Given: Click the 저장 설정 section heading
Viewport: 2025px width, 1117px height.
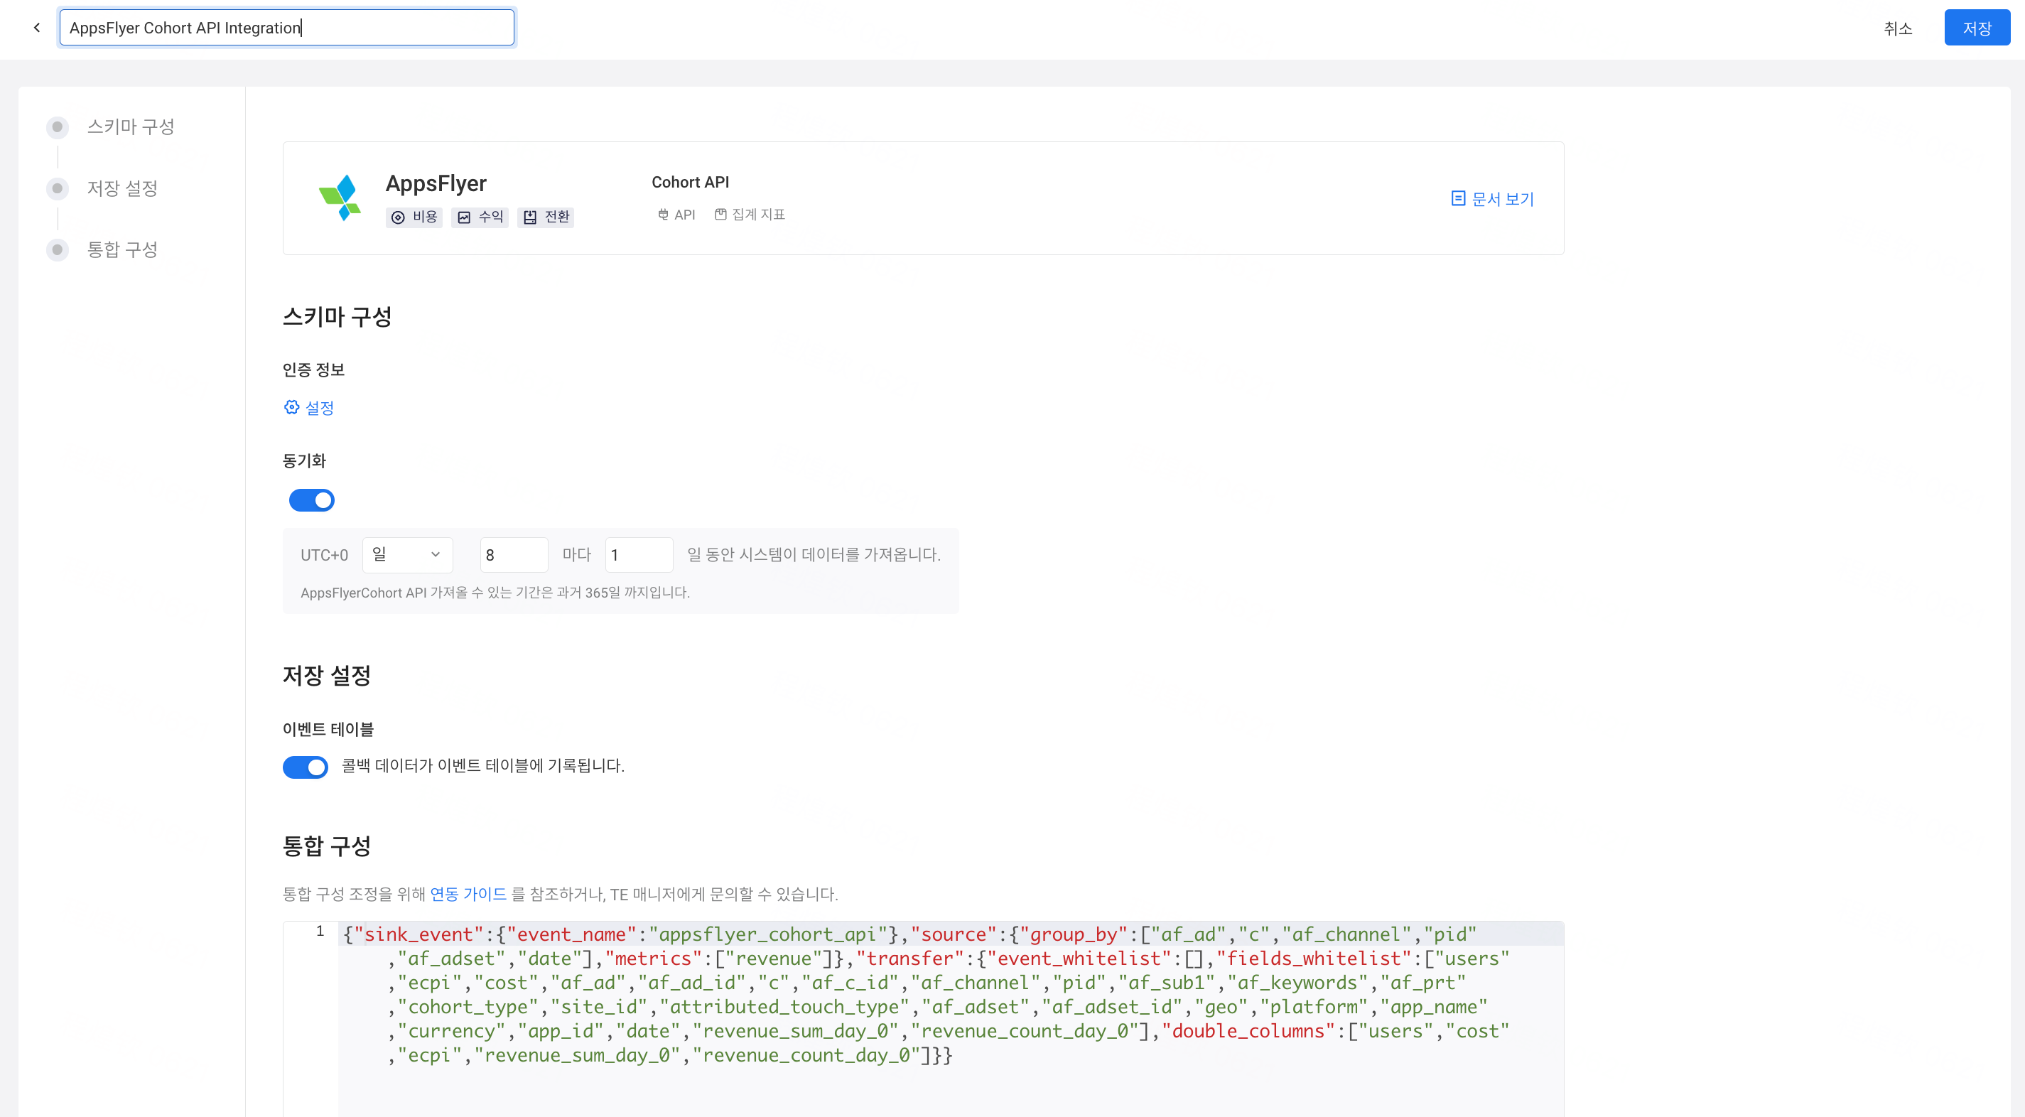Looking at the screenshot, I should [327, 675].
